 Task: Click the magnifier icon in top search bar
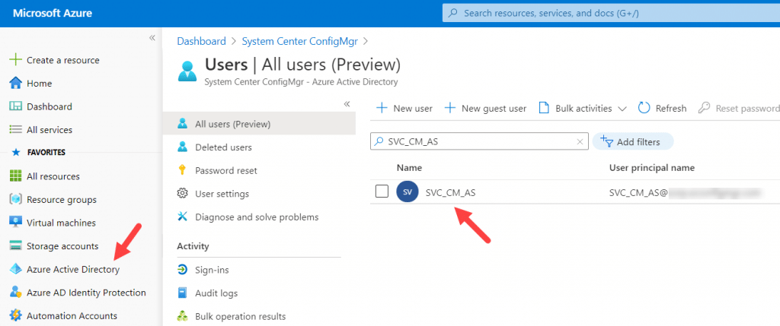point(452,14)
